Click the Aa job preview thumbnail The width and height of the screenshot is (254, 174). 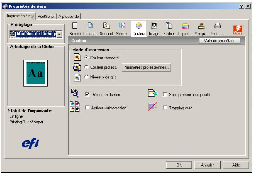[36, 73]
